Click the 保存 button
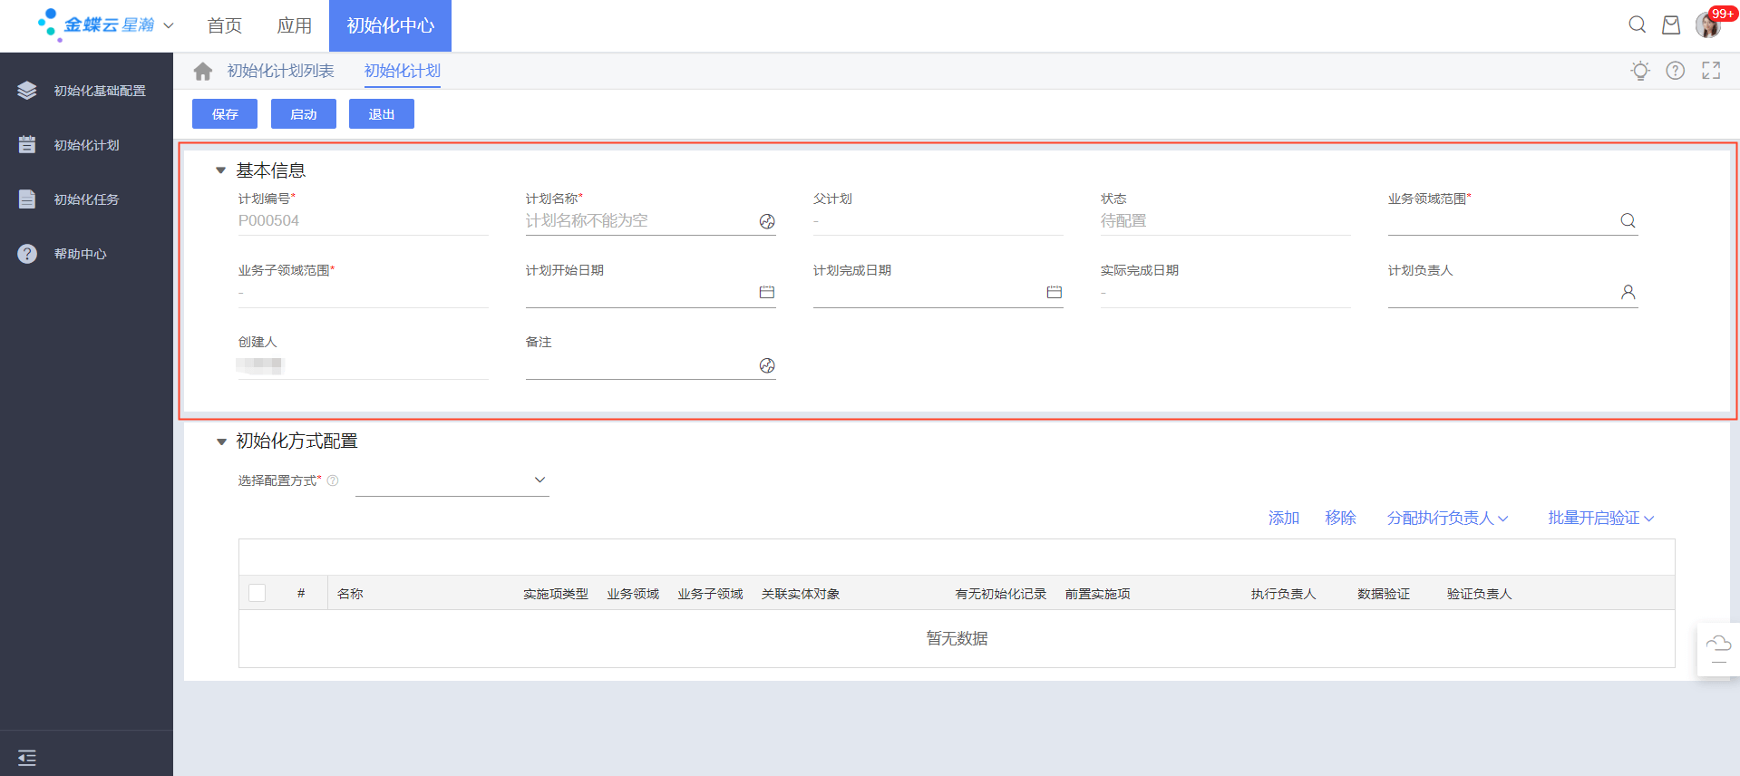This screenshot has width=1740, height=776. tap(225, 114)
